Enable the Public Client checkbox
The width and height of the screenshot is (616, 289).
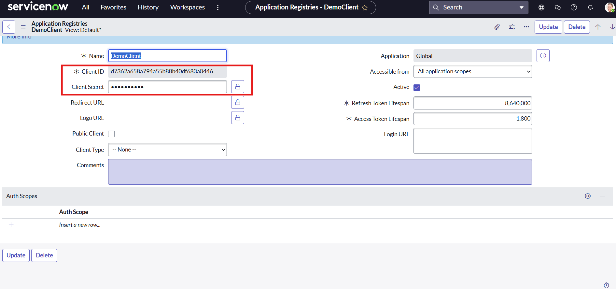coord(111,134)
